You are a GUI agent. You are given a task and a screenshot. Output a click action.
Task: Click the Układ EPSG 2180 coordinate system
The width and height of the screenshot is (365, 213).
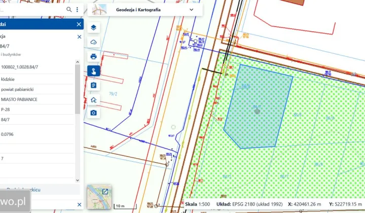click(x=249, y=204)
